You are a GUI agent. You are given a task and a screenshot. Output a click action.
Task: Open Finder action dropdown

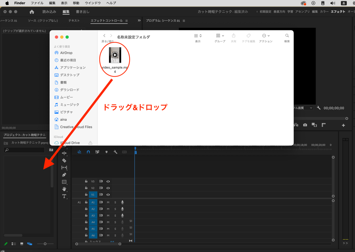(266, 36)
